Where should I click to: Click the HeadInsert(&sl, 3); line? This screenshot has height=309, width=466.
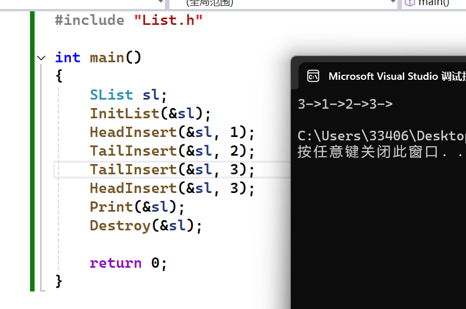click(172, 188)
